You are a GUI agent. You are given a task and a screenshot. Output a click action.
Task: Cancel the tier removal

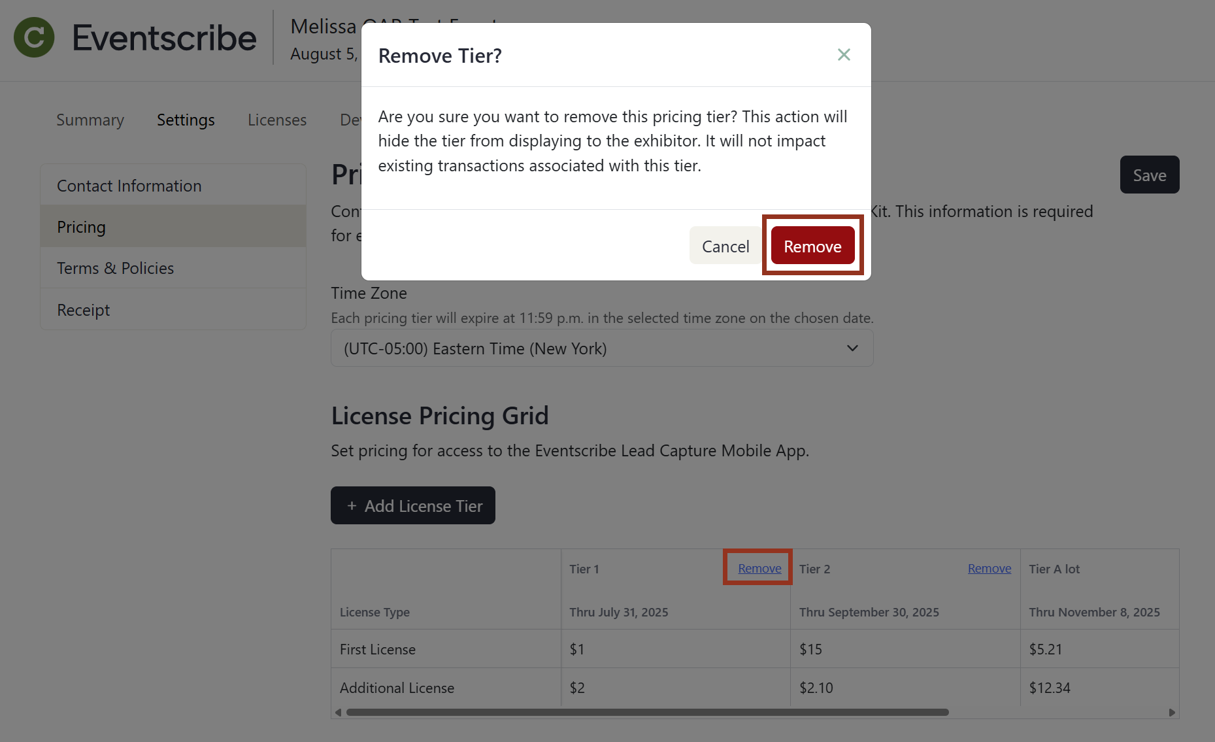[x=725, y=246]
